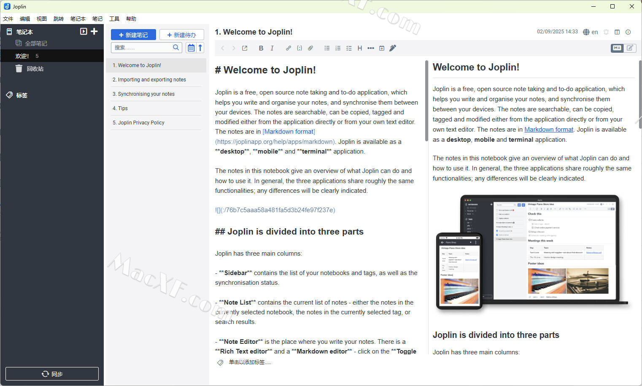This screenshot has width=642, height=386.
Task: Click the Markdown format link in editor
Action: point(289,132)
